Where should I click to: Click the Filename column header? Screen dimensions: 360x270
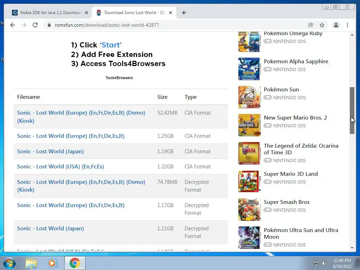(28, 97)
